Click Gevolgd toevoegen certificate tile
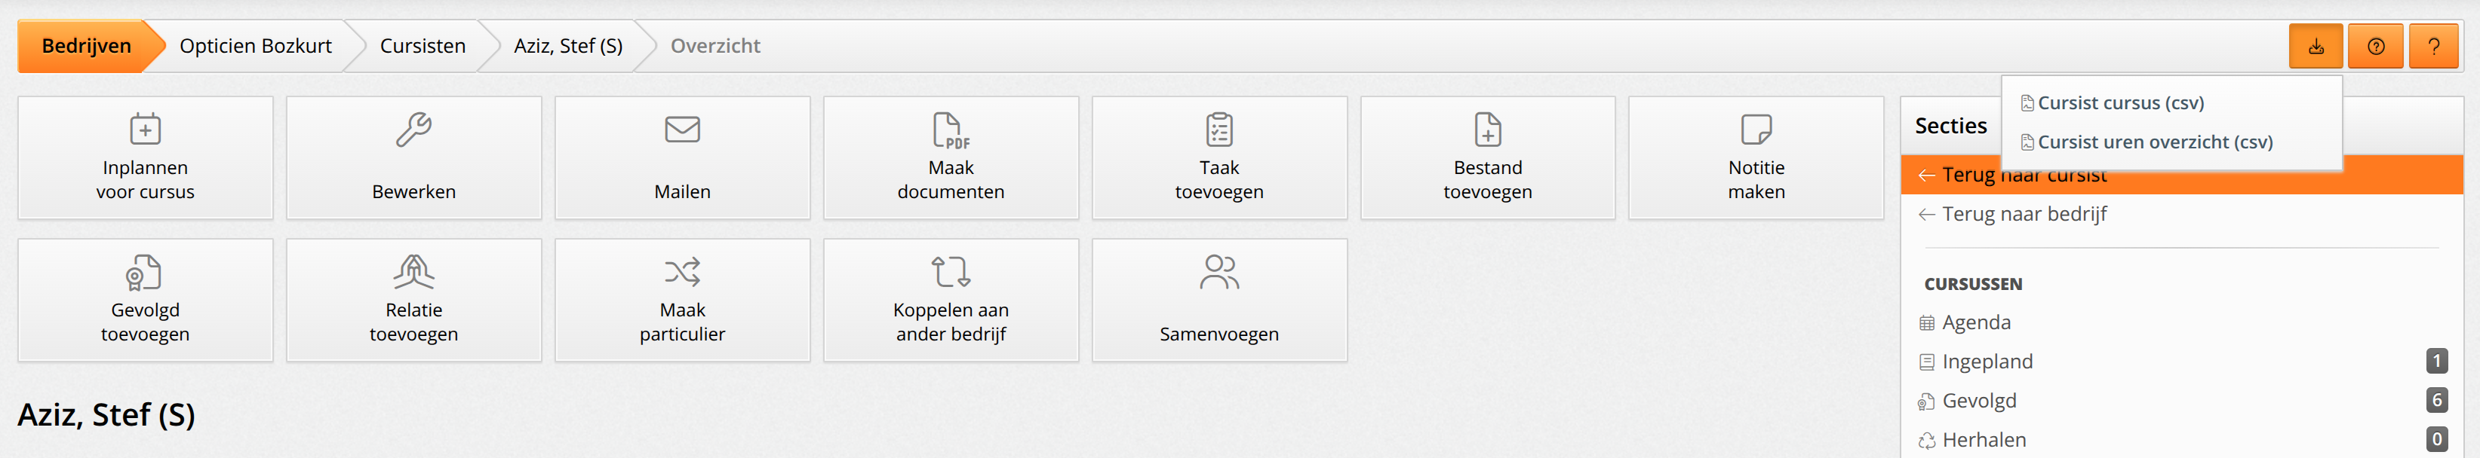This screenshot has width=2480, height=458. click(146, 301)
